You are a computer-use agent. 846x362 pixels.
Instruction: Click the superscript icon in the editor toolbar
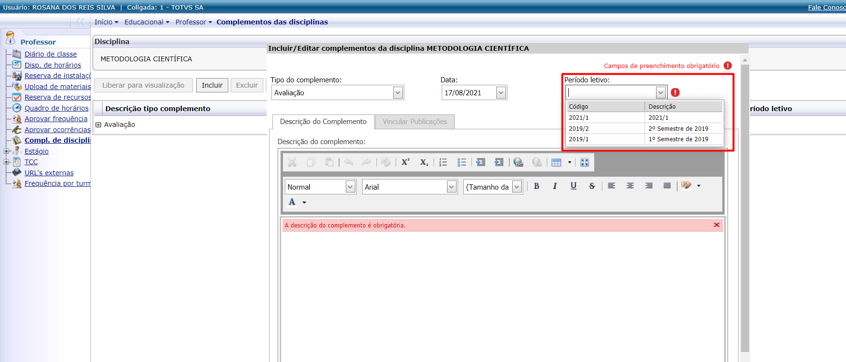pyautogui.click(x=405, y=162)
